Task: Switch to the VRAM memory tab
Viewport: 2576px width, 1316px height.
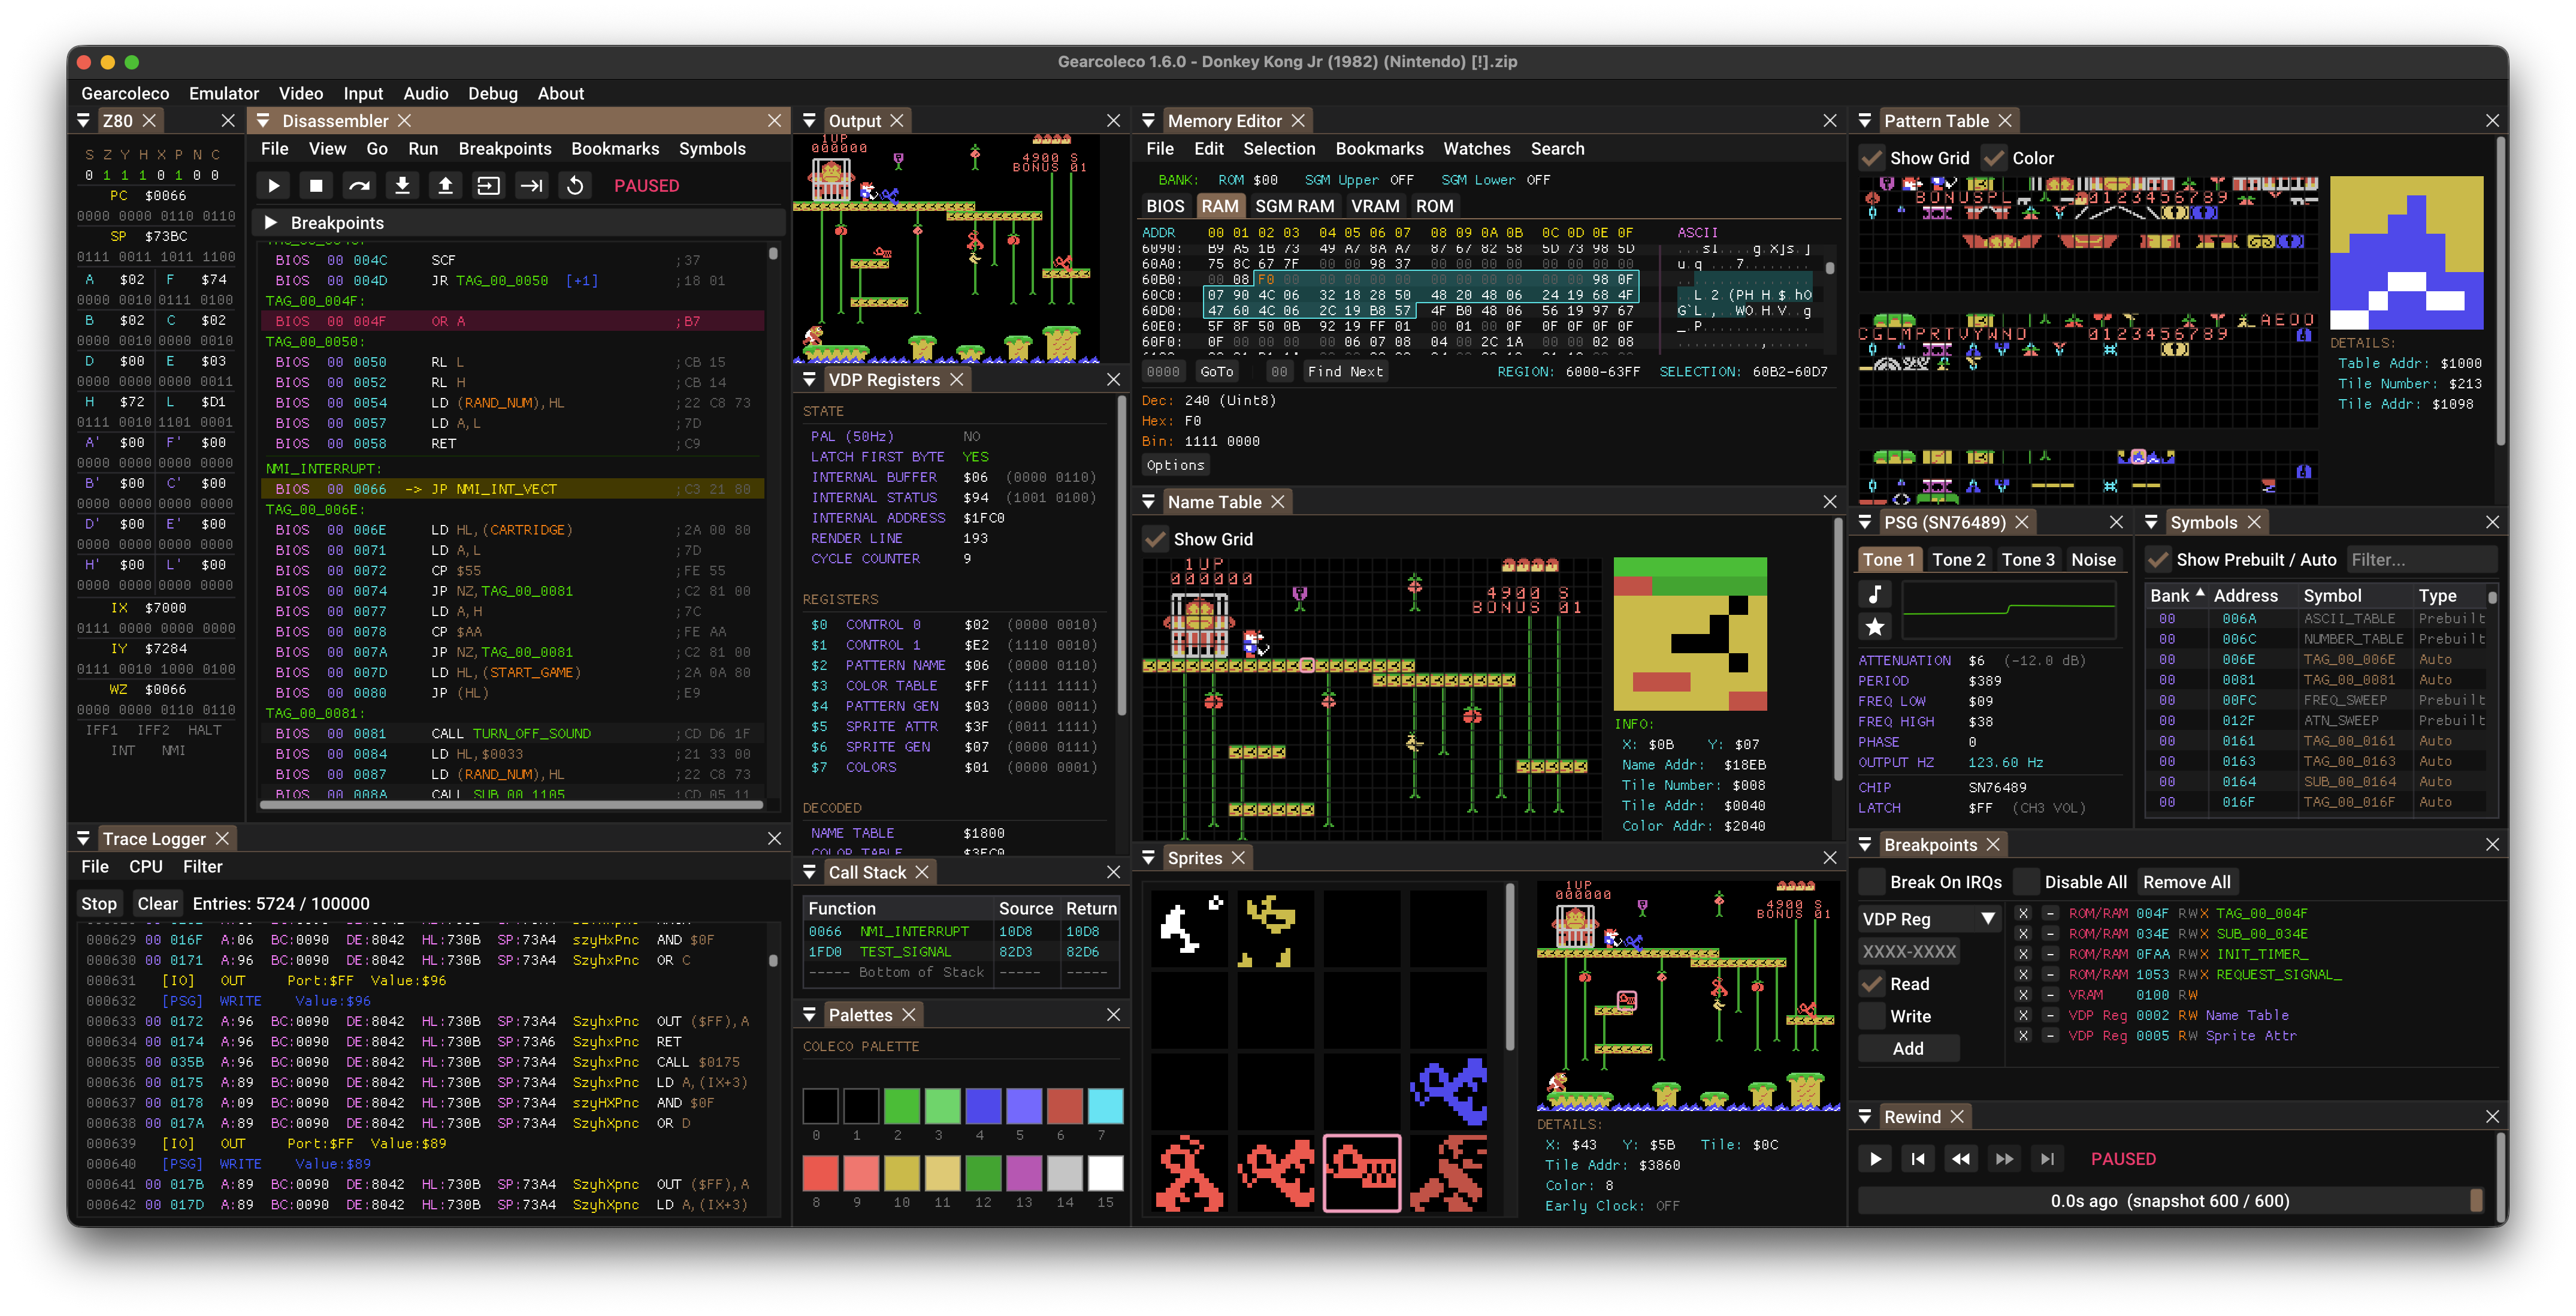Action: 1374,206
